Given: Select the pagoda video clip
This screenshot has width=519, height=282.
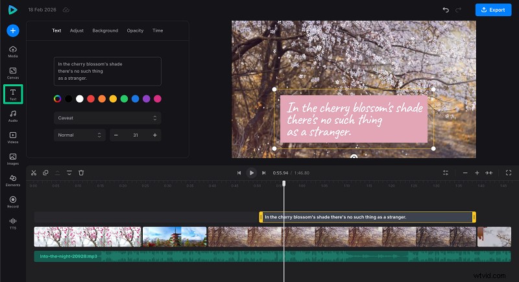Looking at the screenshot, I should (175, 237).
